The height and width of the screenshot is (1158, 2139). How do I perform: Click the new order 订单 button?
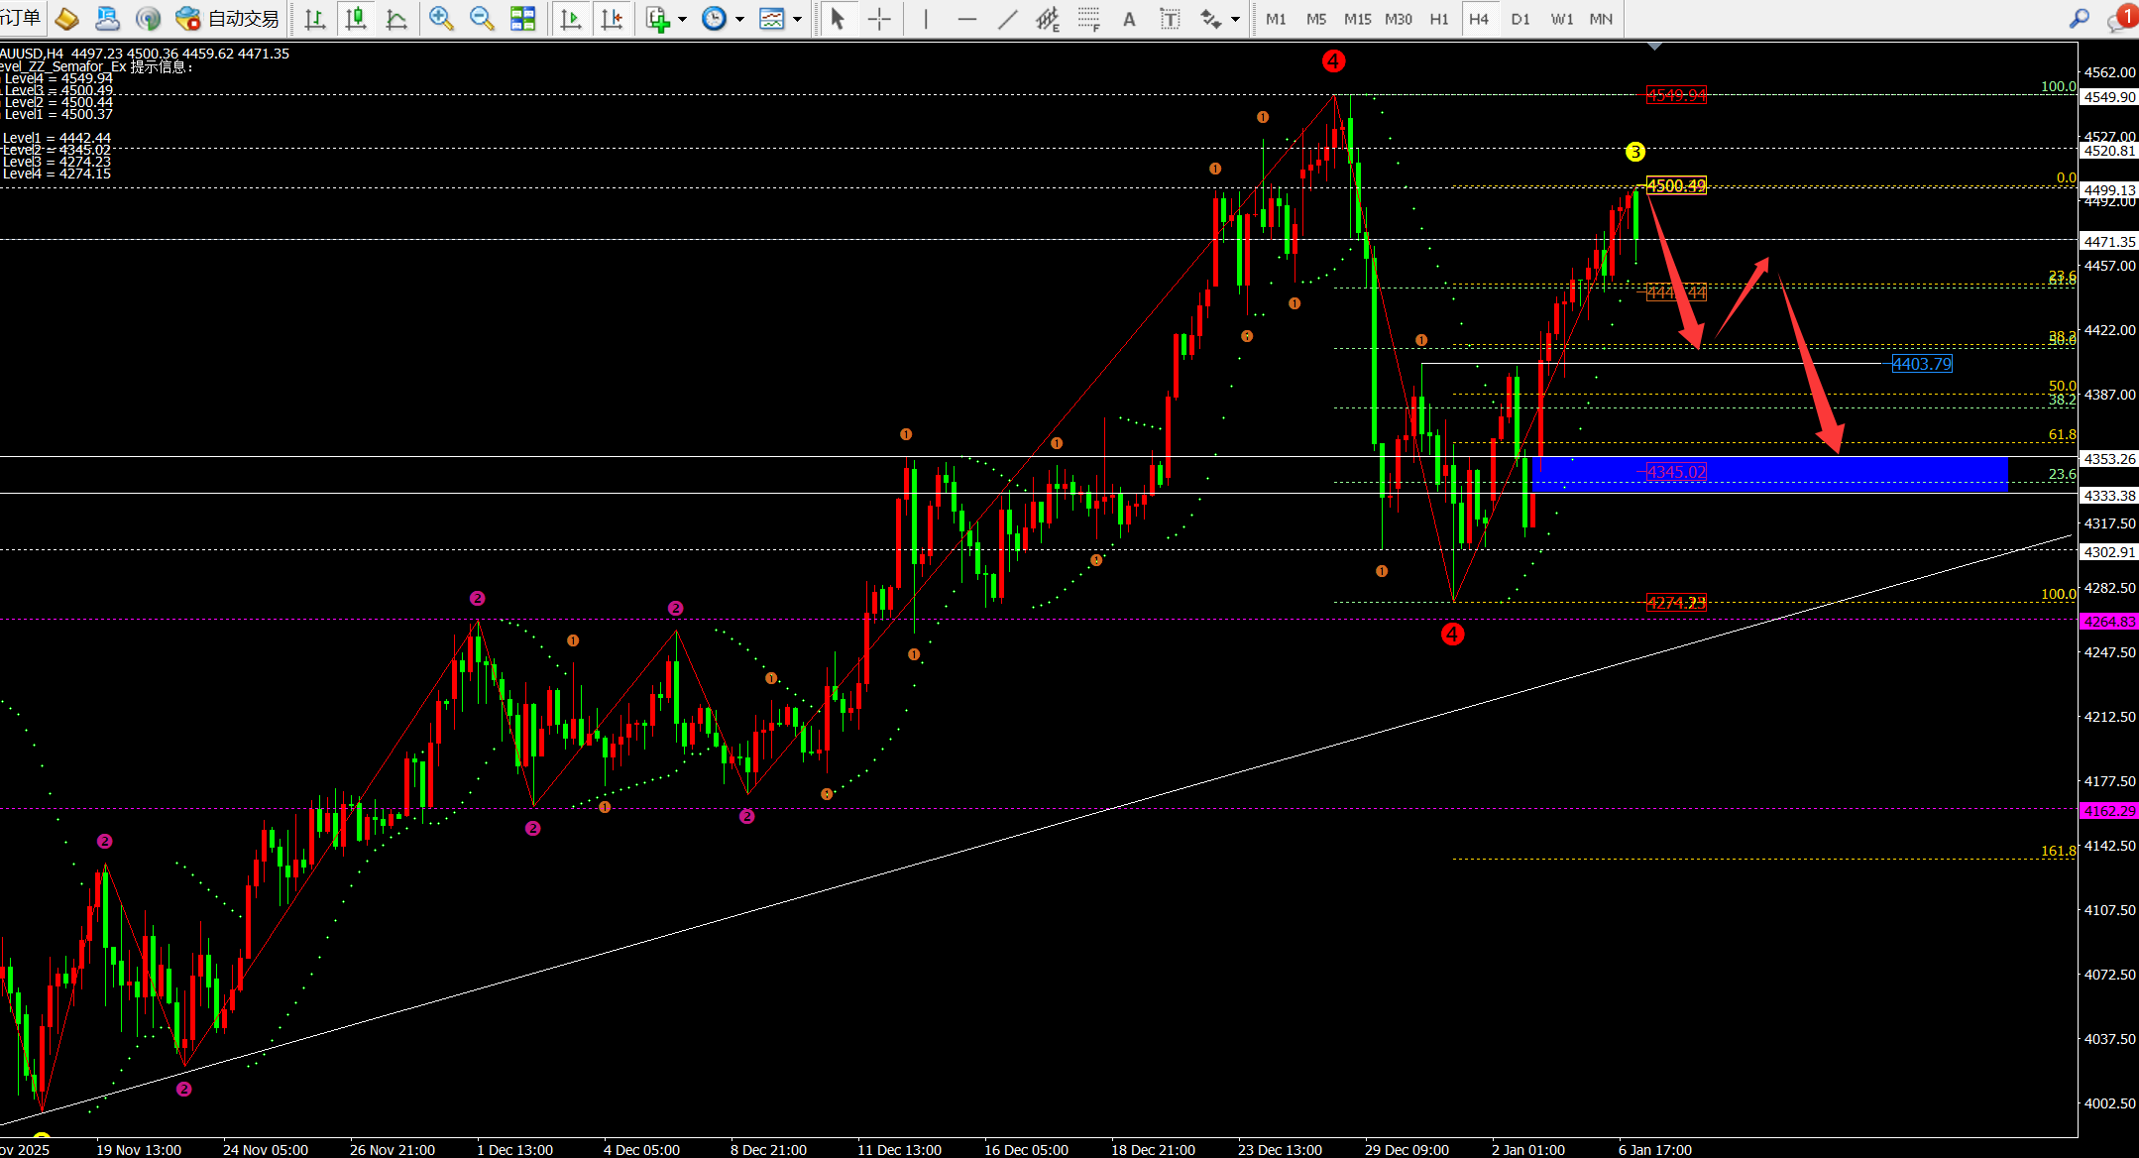pos(20,19)
